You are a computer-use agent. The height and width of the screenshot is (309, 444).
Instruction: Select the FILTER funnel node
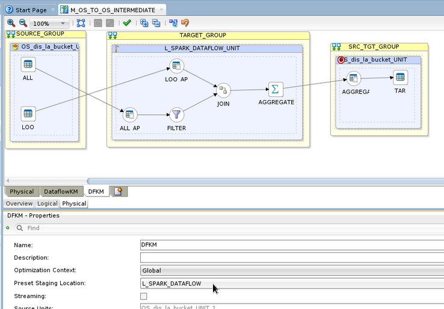pos(176,114)
